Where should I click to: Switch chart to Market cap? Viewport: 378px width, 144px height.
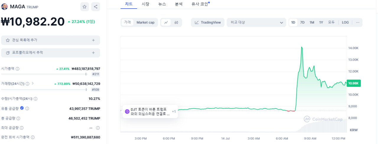(x=145, y=22)
